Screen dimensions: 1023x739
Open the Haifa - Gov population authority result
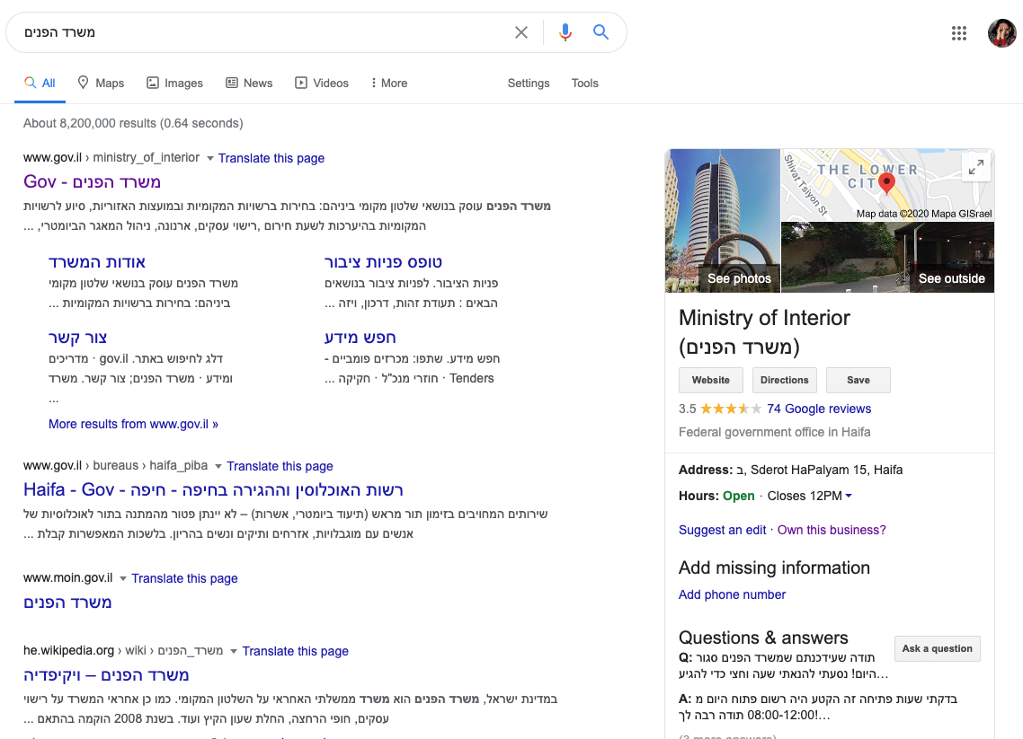point(213,490)
